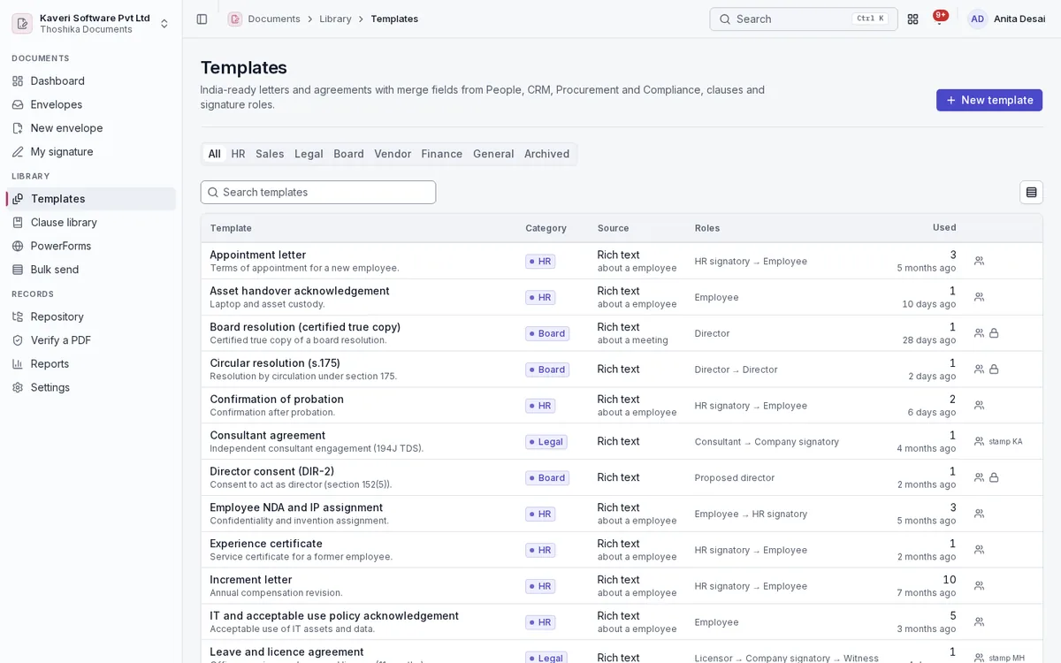Toggle the table density view icon

pyautogui.click(x=1031, y=192)
